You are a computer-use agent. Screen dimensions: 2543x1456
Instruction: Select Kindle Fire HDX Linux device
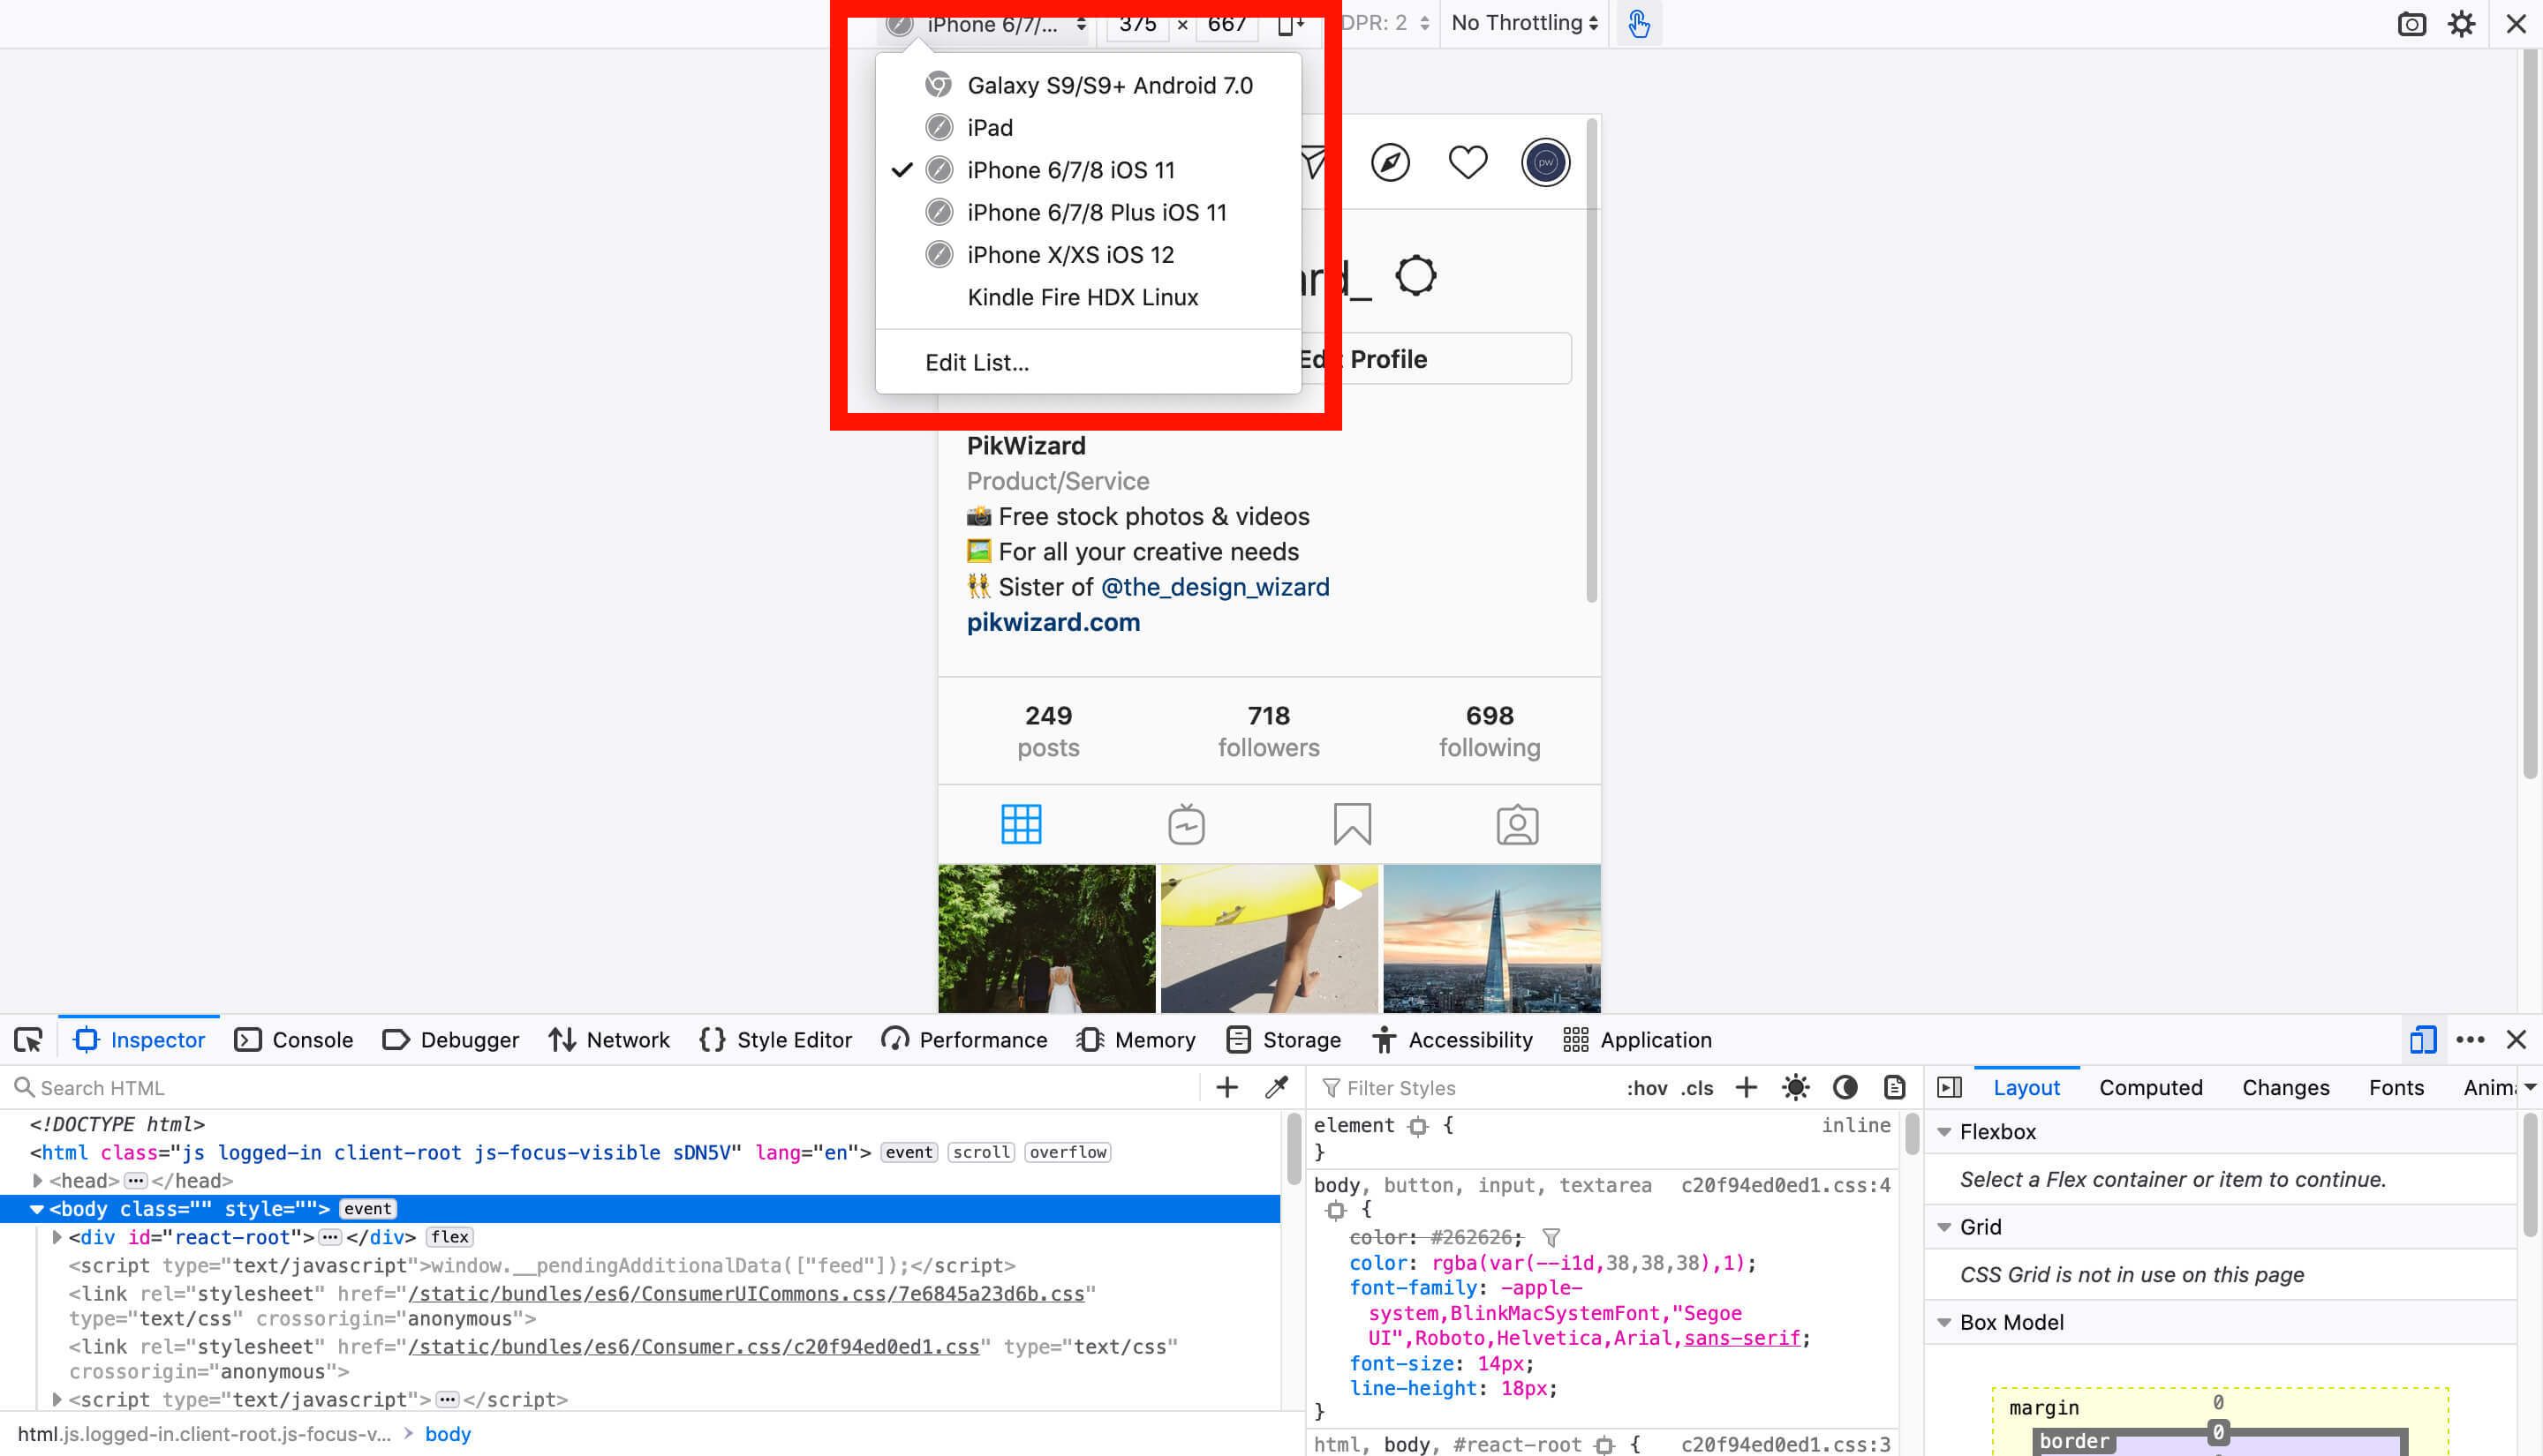point(1089,297)
